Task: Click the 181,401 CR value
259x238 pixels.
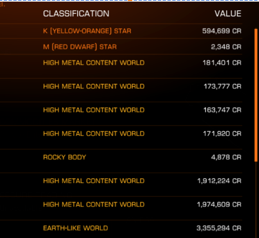Action: pos(222,63)
